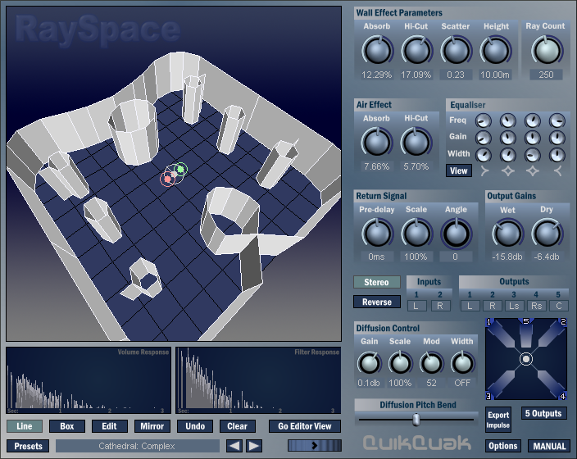Viewport: 577px width, 459px height.
Task: Click the Wall Hi-Cut knob
Action: (x=416, y=51)
